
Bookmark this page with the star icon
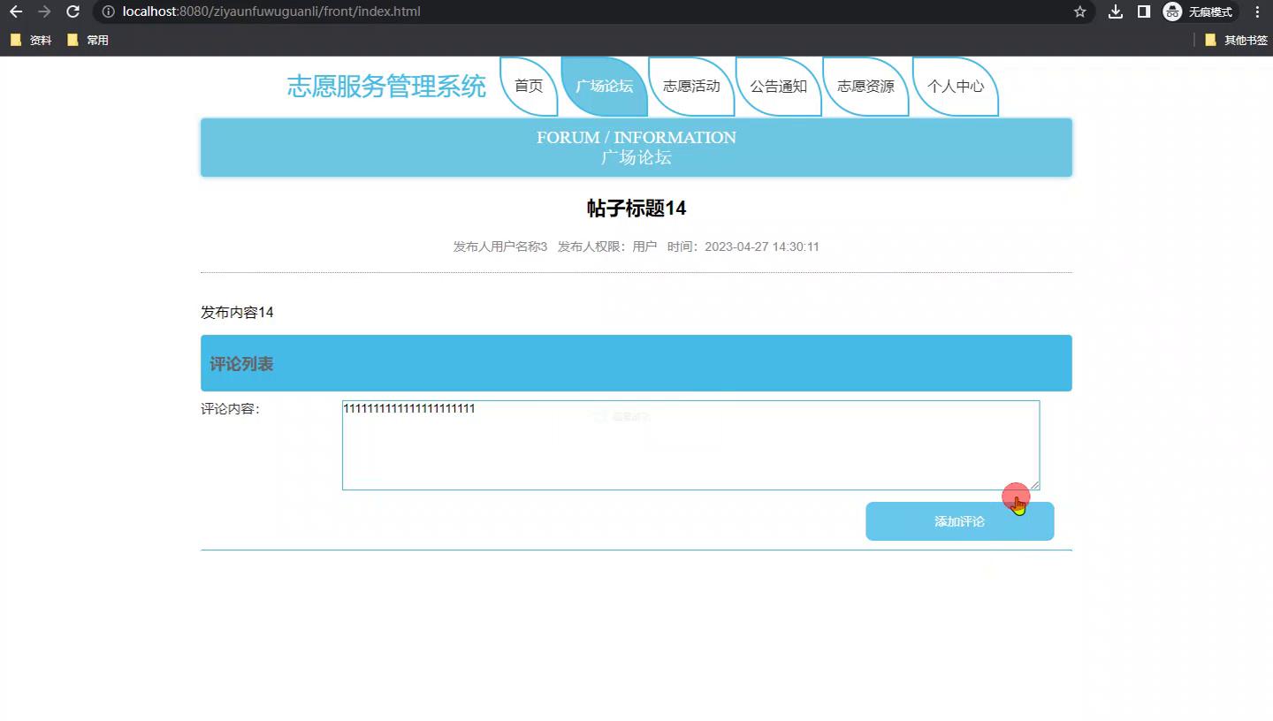1079,11
